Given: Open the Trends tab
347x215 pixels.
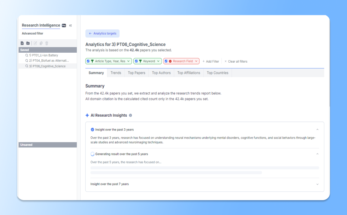Looking at the screenshot, I should click(x=116, y=73).
